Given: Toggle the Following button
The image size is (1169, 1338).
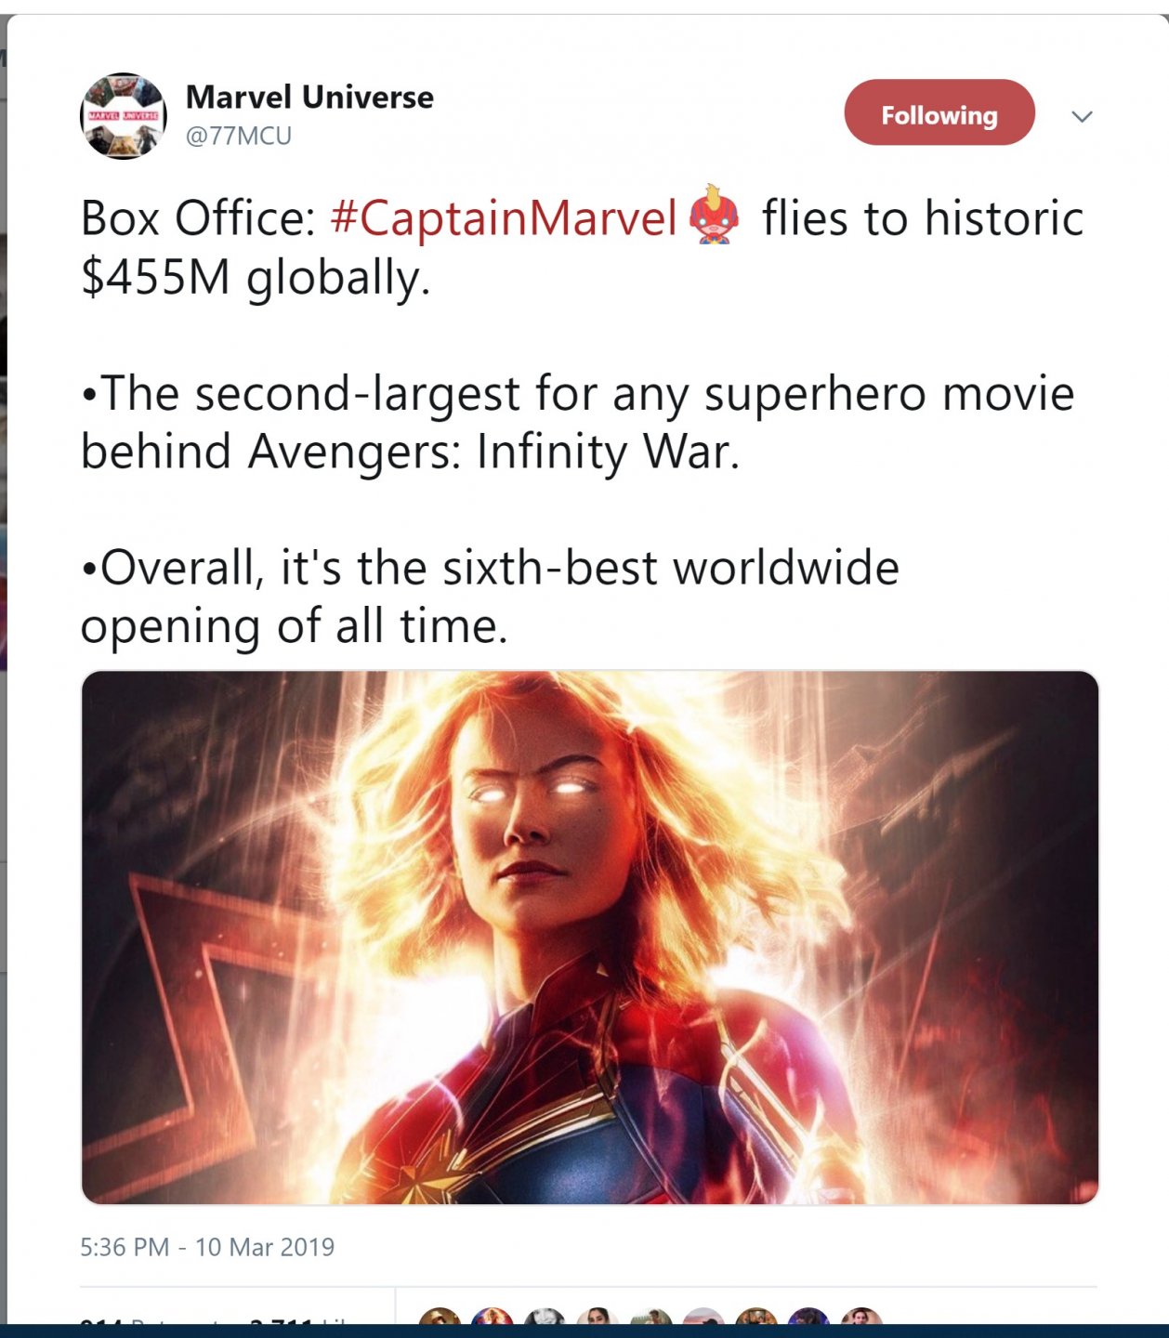Looking at the screenshot, I should [939, 112].
